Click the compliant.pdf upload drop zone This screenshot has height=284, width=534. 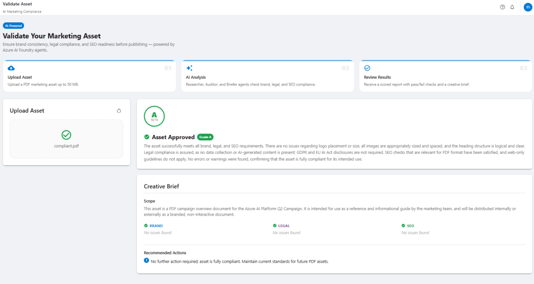click(x=66, y=139)
